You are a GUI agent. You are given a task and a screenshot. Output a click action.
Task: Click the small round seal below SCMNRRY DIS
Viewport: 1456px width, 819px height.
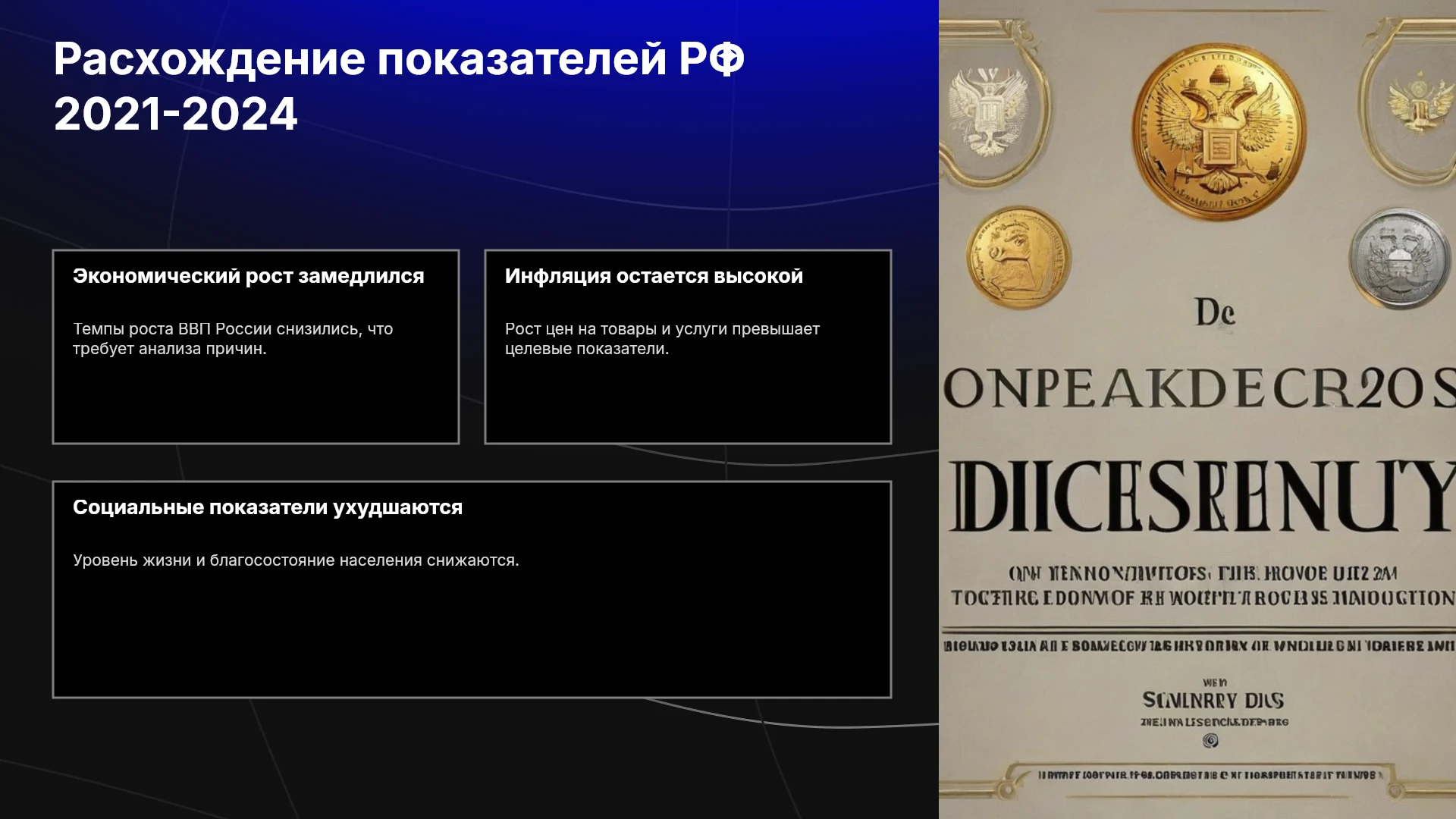tap(1211, 741)
